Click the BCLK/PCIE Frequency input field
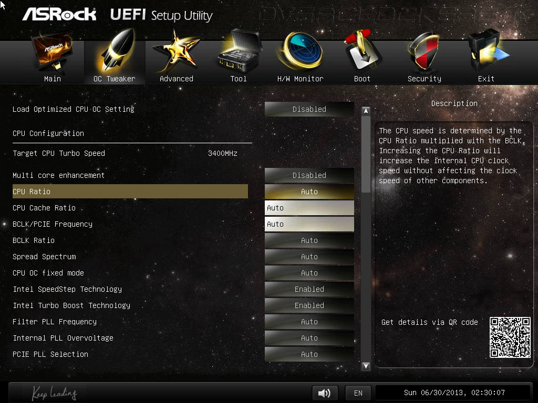 pyautogui.click(x=309, y=224)
